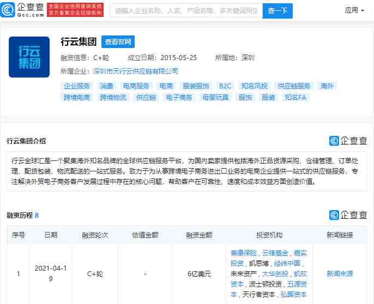Select the 知名FA tag
The height and width of the screenshot is (304, 374).
coord(295,97)
